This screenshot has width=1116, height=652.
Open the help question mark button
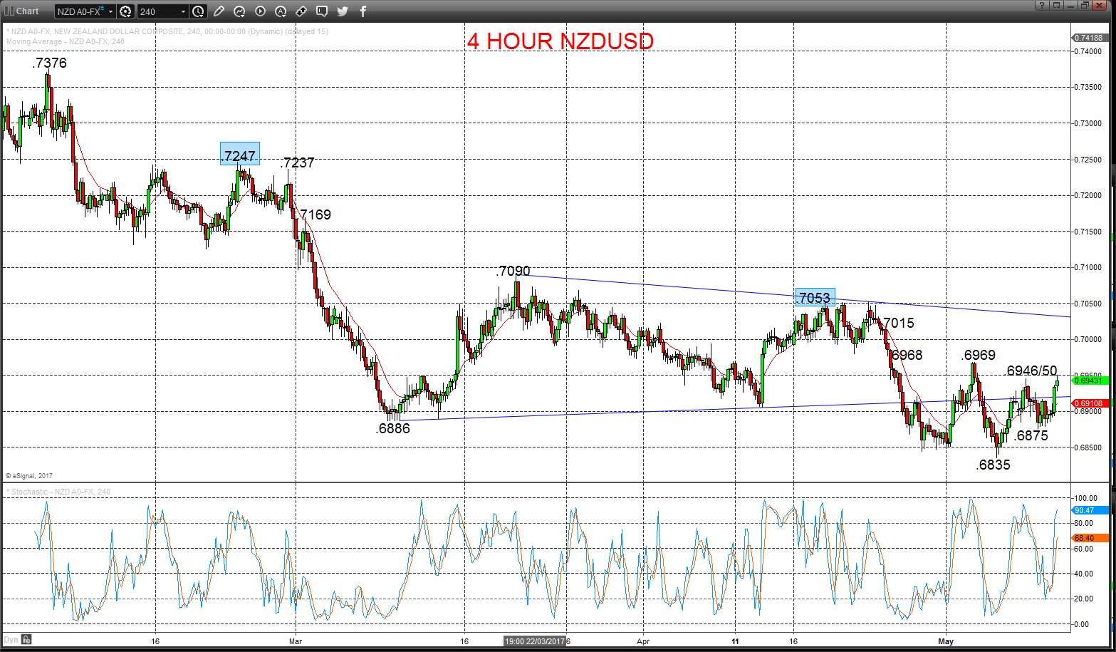1042,6
